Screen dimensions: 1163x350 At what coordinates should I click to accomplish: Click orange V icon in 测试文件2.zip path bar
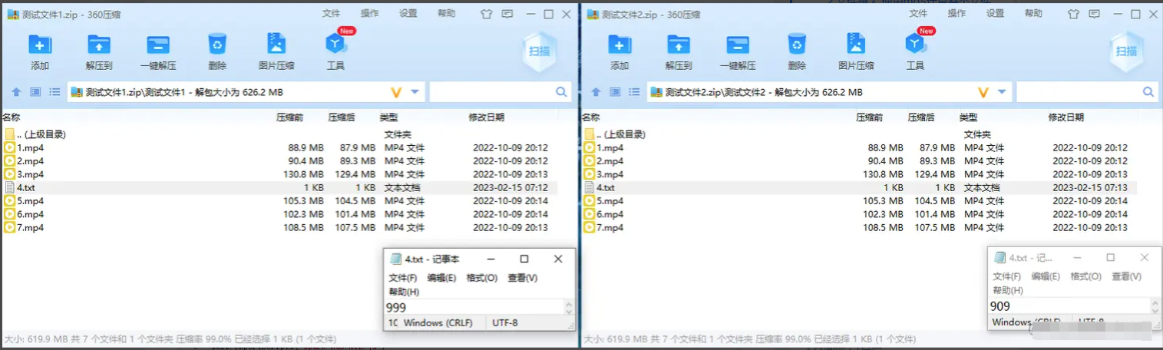pyautogui.click(x=983, y=92)
